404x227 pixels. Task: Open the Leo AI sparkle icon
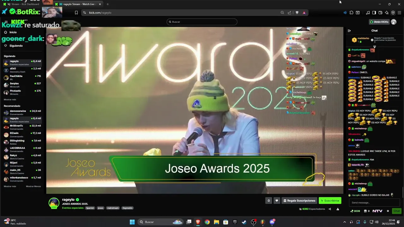coord(387,13)
